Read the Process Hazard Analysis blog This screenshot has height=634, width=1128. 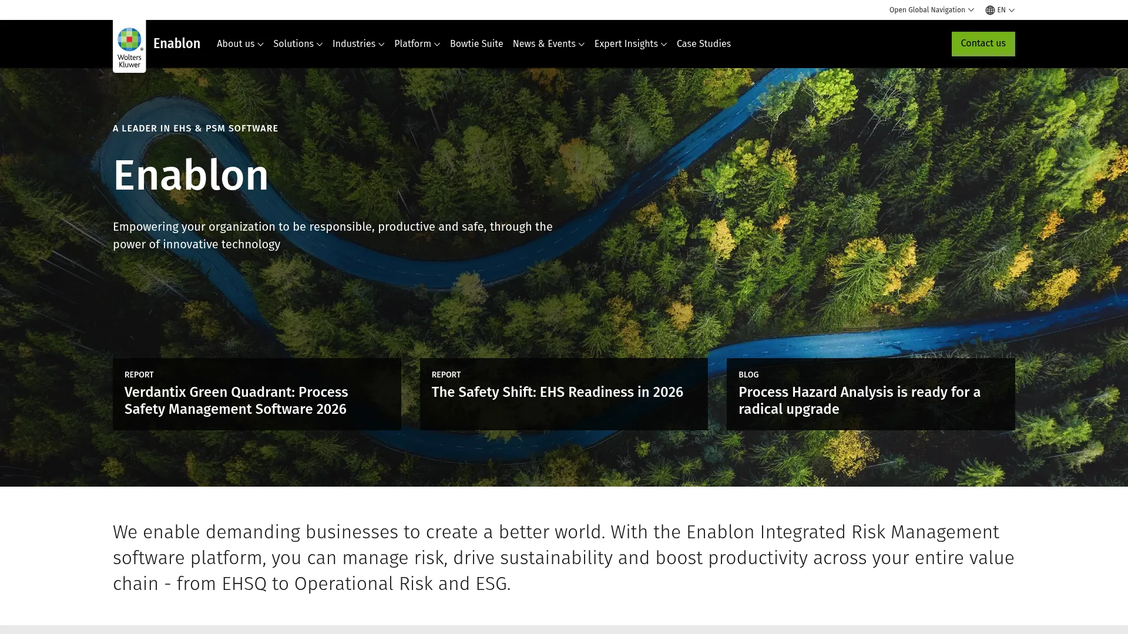[871, 394]
